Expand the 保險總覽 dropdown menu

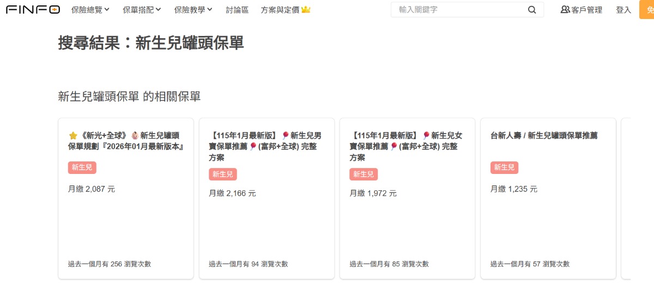pyautogui.click(x=90, y=10)
